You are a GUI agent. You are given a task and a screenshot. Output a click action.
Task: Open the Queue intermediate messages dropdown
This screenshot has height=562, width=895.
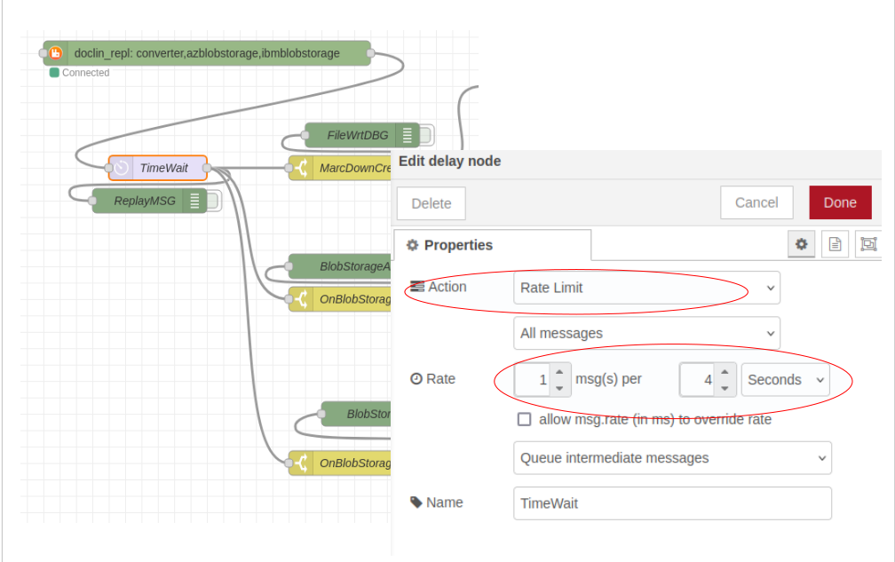click(672, 459)
